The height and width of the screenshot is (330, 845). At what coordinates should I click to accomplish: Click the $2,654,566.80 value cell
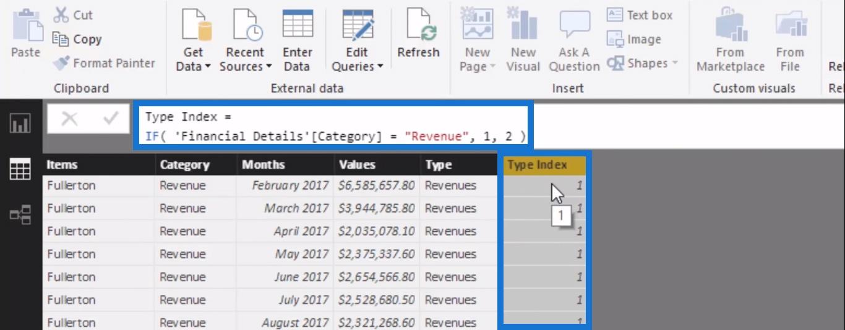(x=377, y=277)
